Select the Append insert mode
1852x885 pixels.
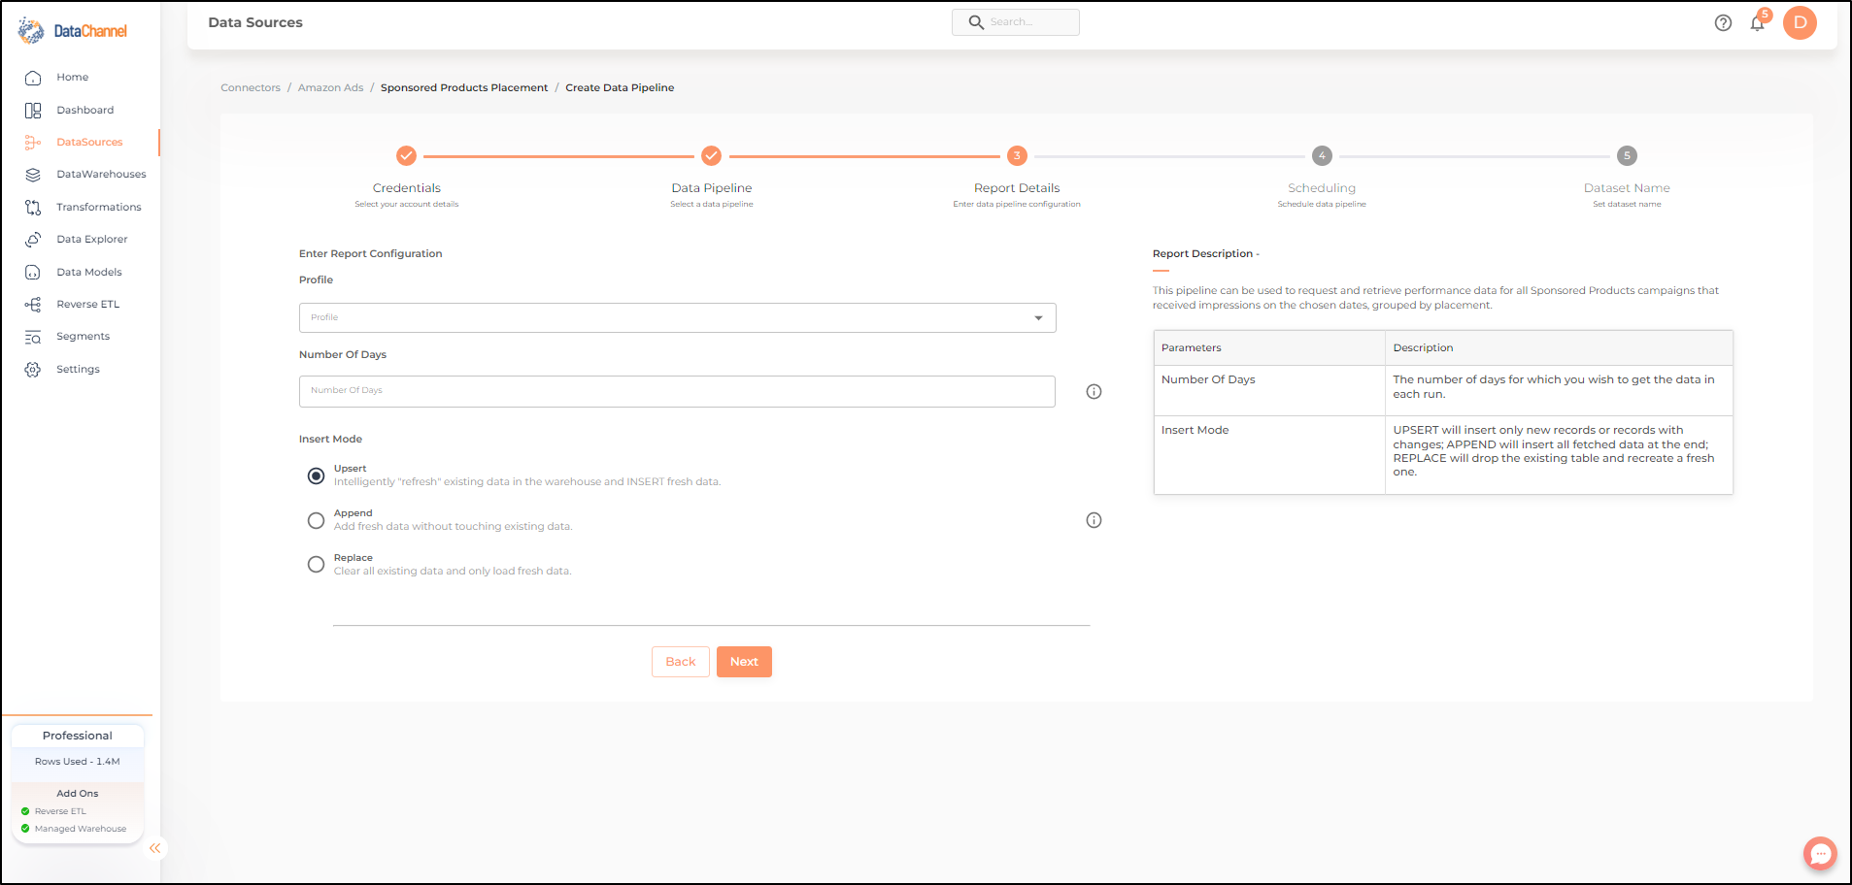click(x=316, y=520)
